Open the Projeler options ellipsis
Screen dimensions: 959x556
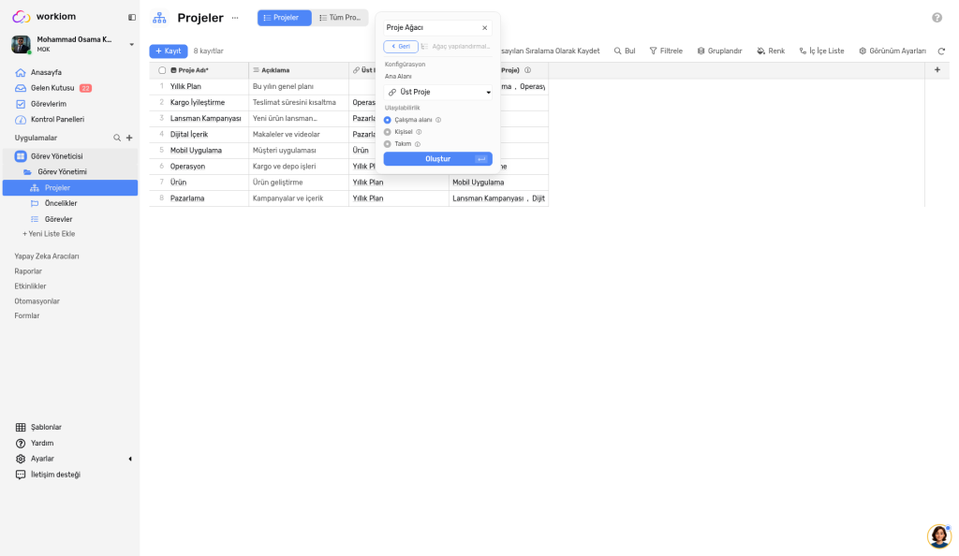235,18
